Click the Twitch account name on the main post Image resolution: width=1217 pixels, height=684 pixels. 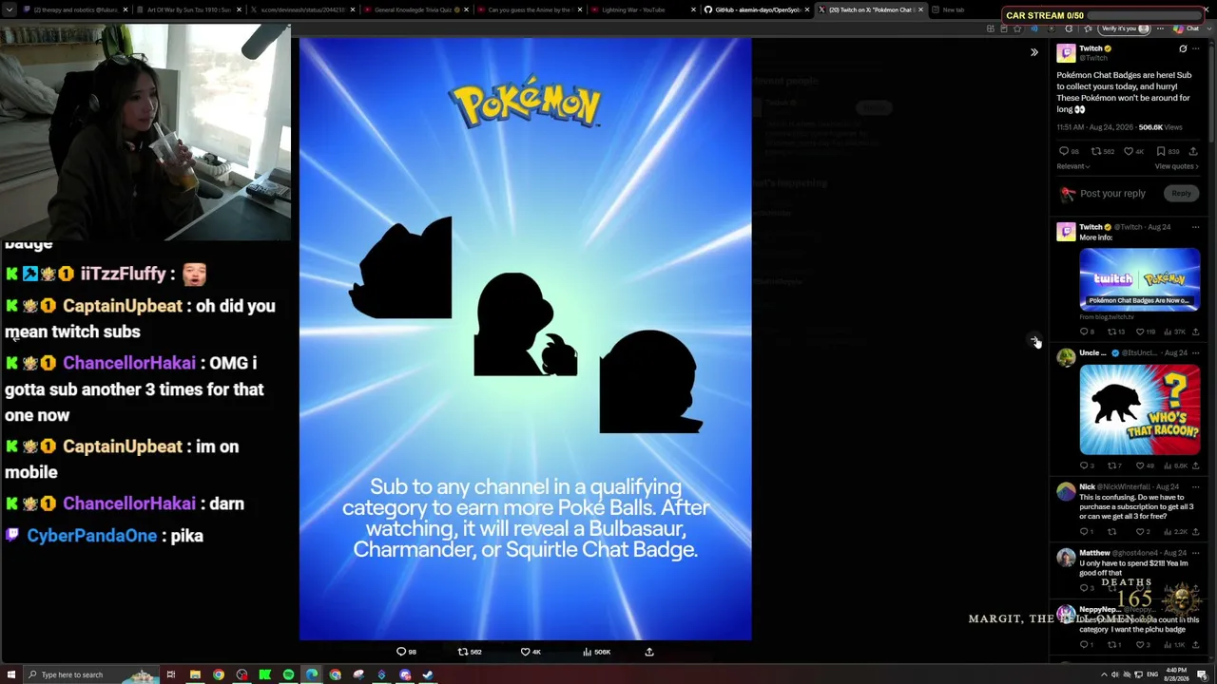click(x=1091, y=48)
